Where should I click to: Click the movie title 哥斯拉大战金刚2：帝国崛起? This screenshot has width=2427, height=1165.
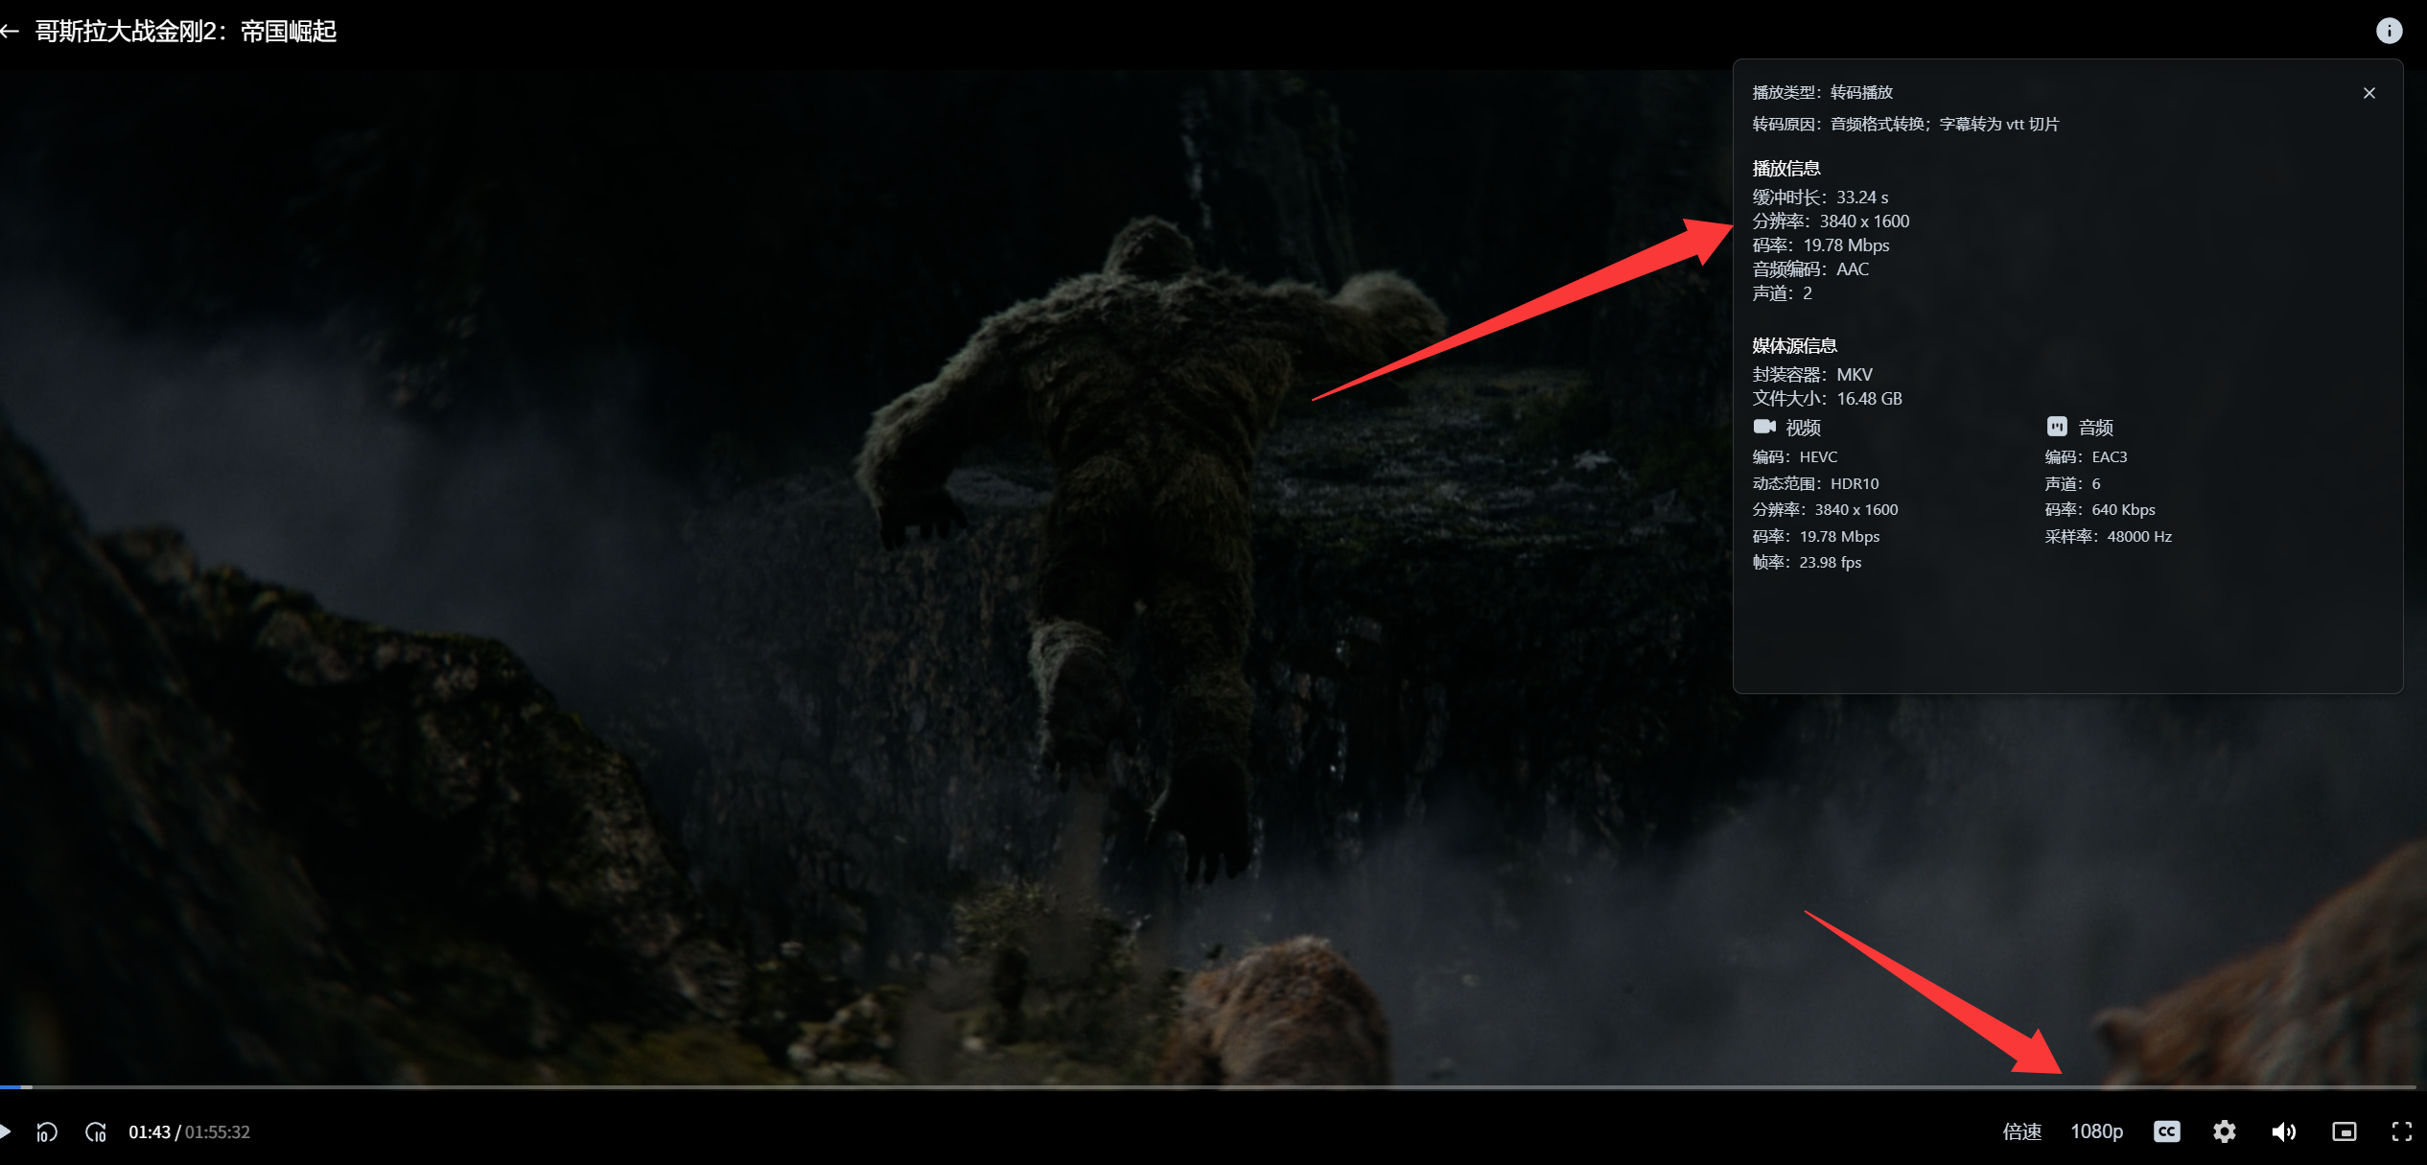click(x=186, y=32)
